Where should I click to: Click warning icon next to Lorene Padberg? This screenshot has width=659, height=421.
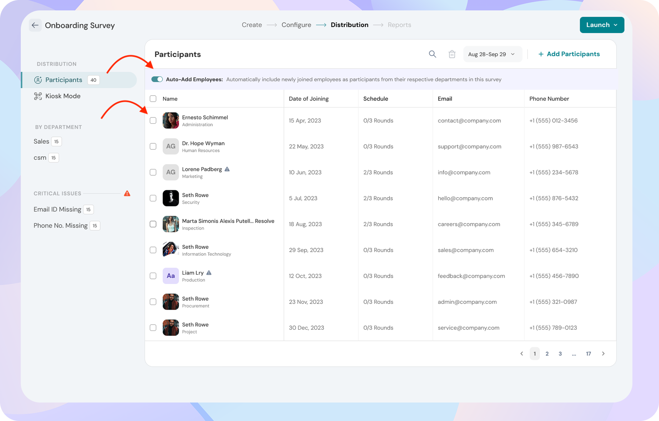click(227, 169)
